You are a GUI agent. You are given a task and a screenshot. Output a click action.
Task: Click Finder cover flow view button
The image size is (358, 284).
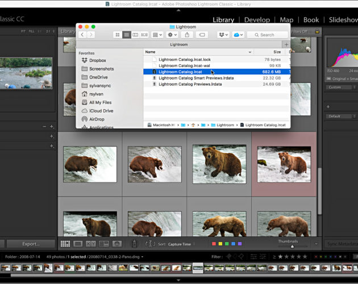tap(144, 35)
